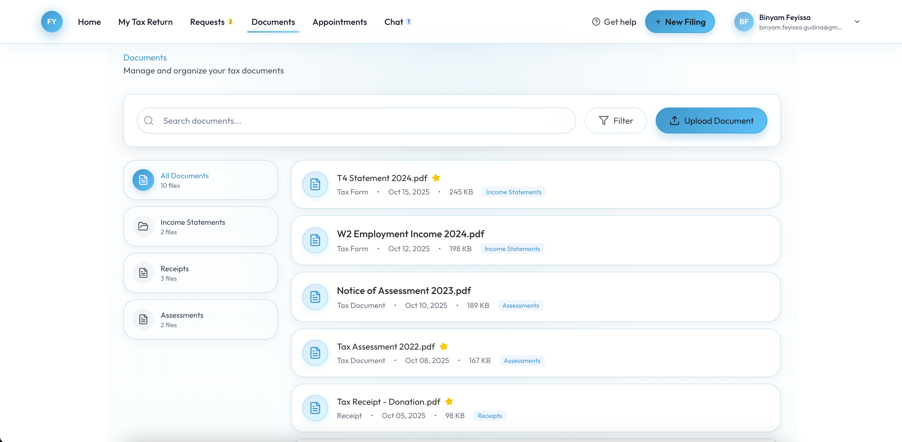Image resolution: width=902 pixels, height=442 pixels.
Task: Unstar Tax Assessment 2022.pdf
Action: pyautogui.click(x=444, y=346)
